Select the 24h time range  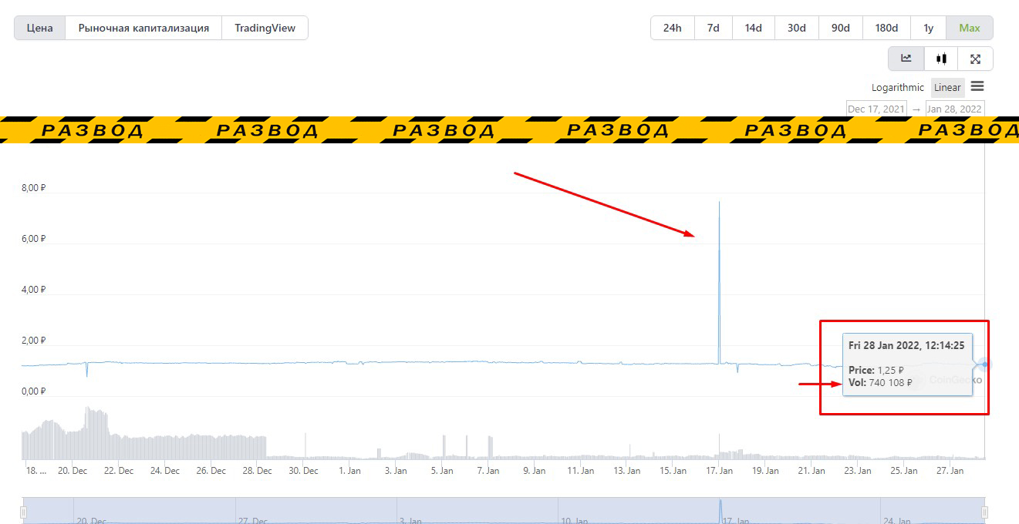672,28
